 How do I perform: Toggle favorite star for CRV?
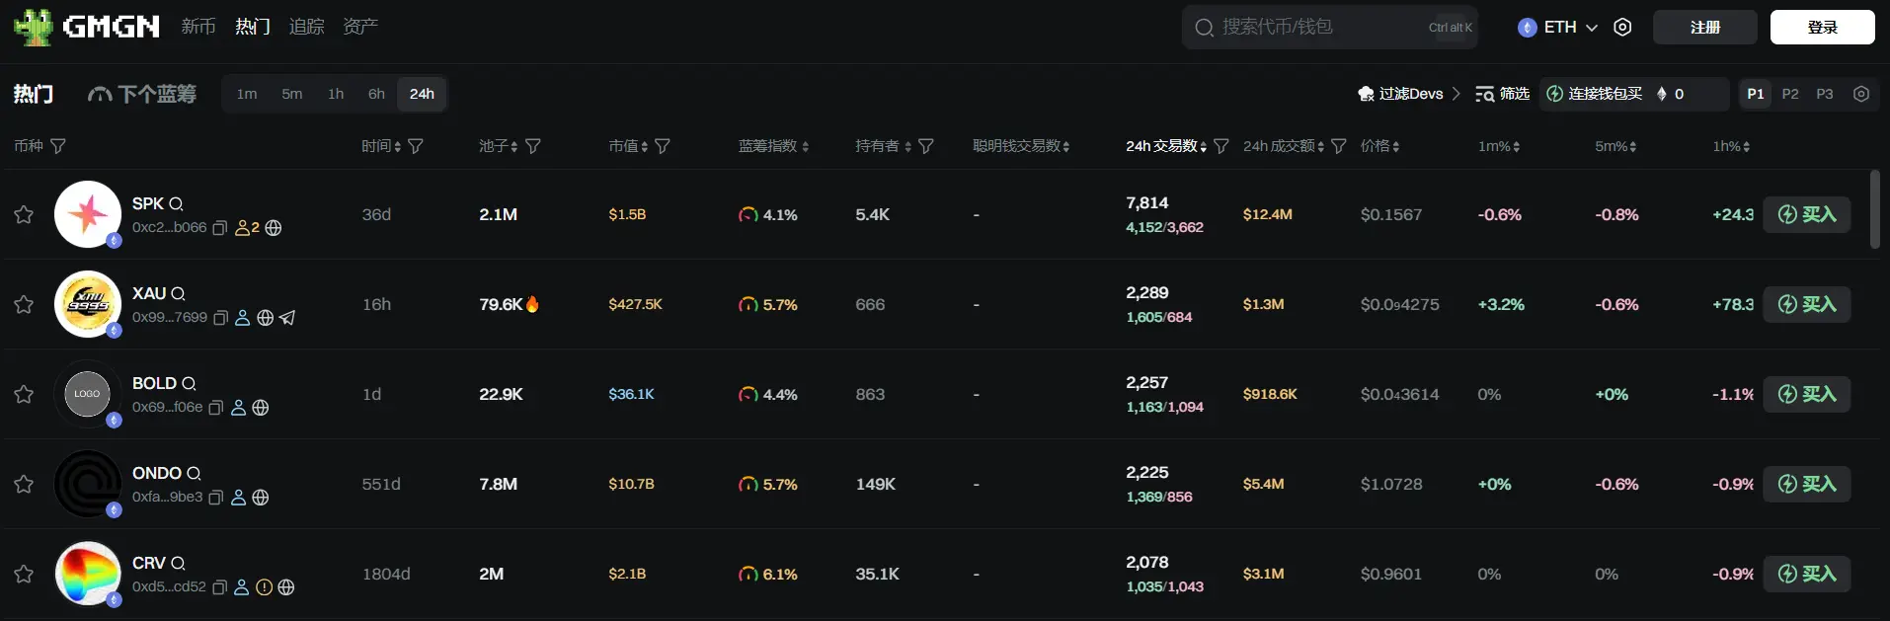(24, 574)
